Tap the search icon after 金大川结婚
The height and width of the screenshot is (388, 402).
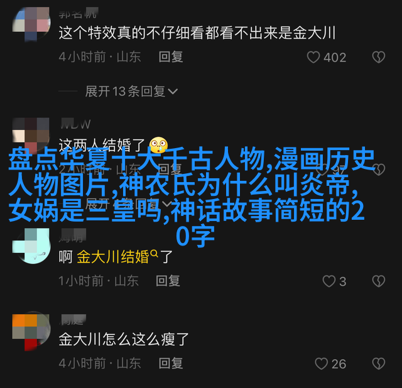pyautogui.click(x=154, y=254)
